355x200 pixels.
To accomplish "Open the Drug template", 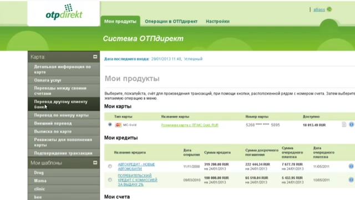I will [x=64, y=173].
